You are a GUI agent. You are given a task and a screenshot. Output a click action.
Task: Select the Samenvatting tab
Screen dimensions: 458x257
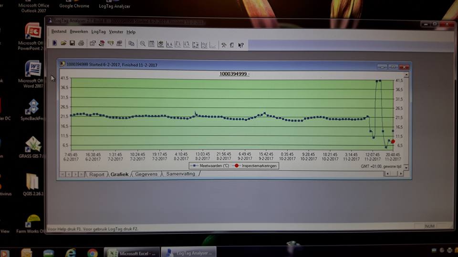(x=180, y=174)
